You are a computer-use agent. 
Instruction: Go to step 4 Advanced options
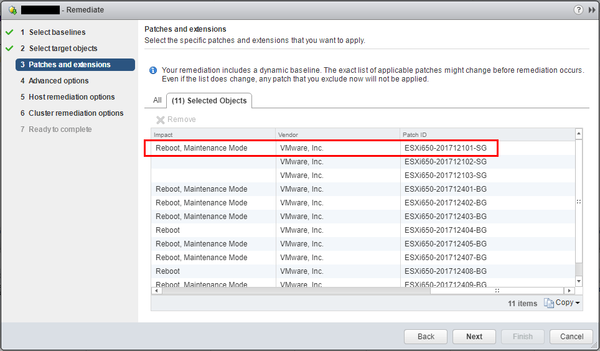59,81
